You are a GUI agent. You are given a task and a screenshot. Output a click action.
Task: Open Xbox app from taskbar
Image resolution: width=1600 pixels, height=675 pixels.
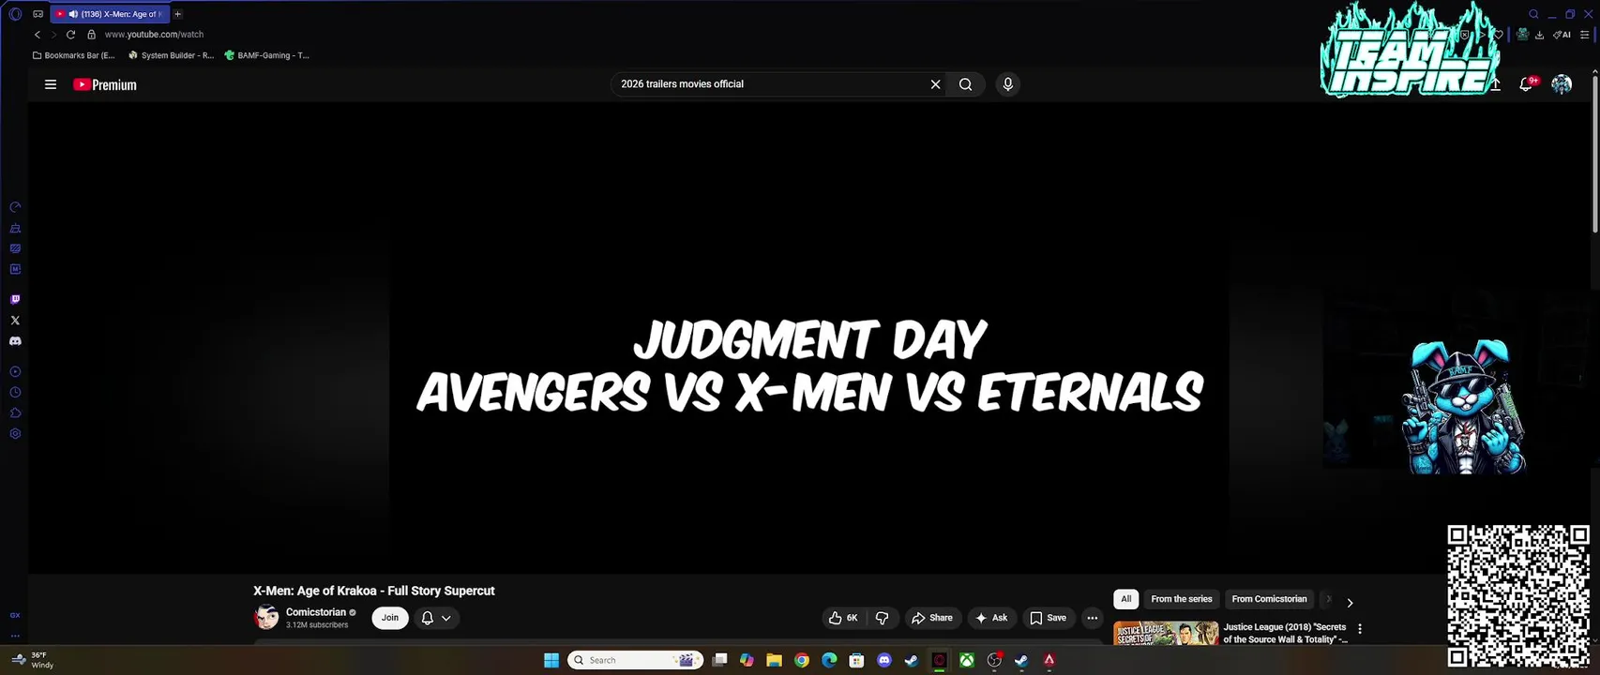(966, 660)
